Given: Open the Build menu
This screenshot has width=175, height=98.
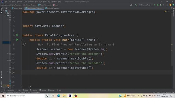Looking at the screenshot, I should (x=36, y=2).
